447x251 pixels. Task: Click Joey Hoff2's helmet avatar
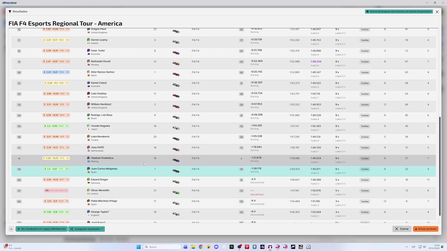pyautogui.click(x=88, y=147)
